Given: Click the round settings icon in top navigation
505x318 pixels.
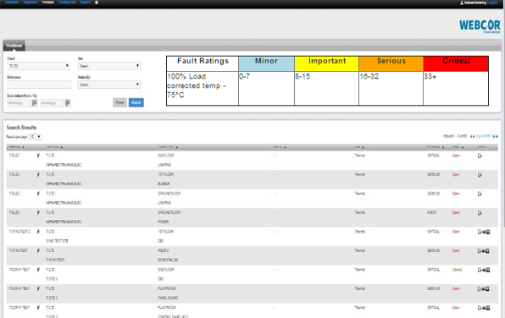Looking at the screenshot, I should (97, 3).
